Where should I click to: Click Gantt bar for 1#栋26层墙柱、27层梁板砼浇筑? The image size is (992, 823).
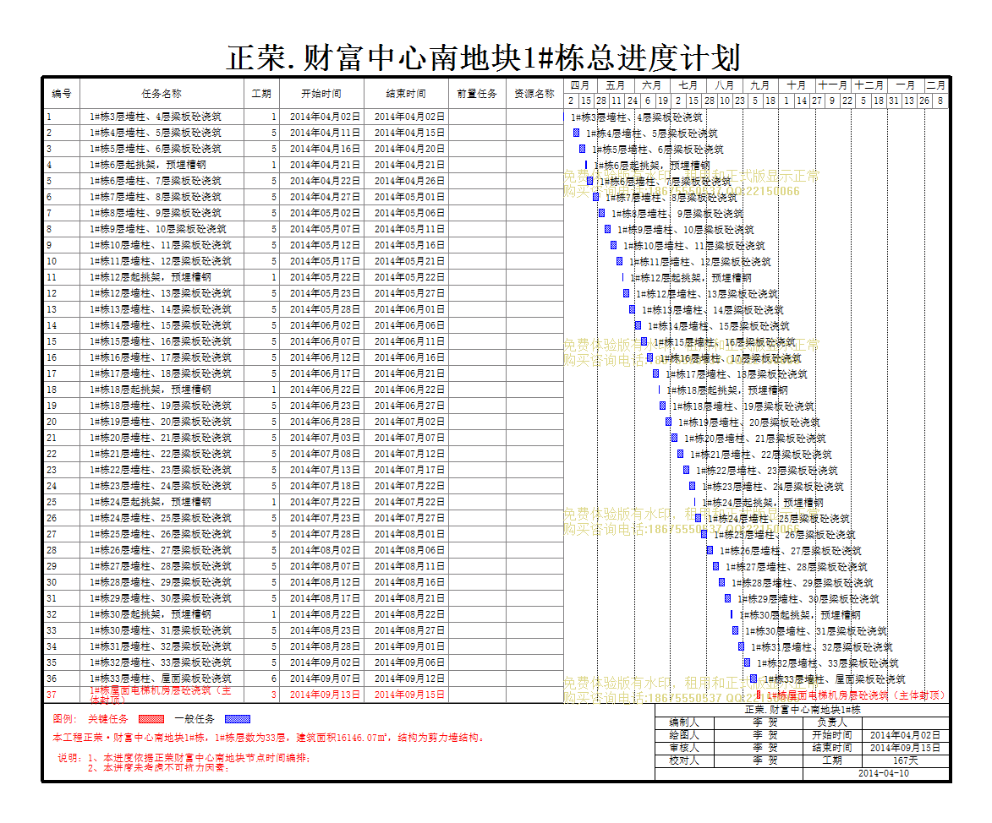[710, 551]
